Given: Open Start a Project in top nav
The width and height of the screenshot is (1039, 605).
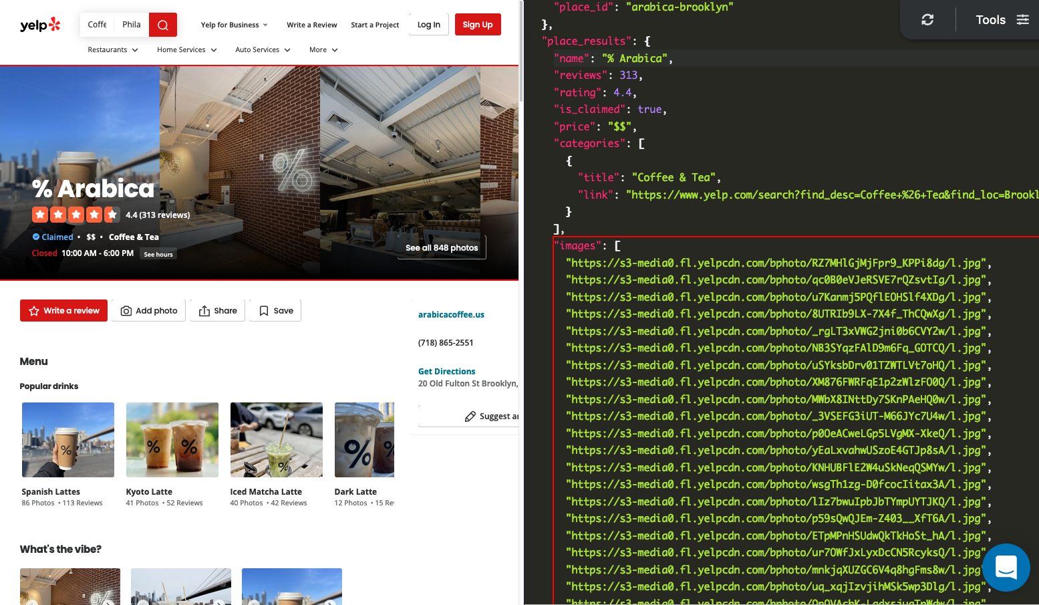Looking at the screenshot, I should (x=375, y=25).
